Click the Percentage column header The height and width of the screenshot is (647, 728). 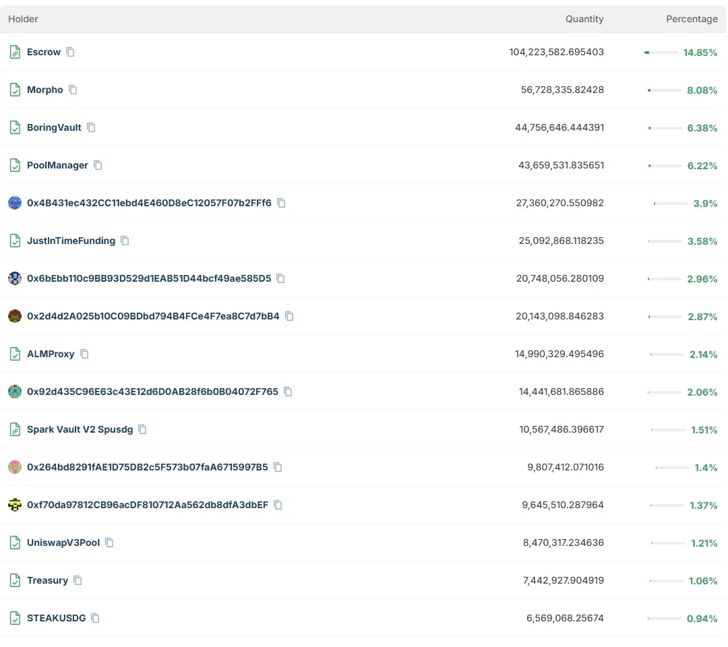[692, 19]
